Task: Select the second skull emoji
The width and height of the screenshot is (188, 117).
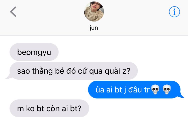Action: [x=167, y=89]
